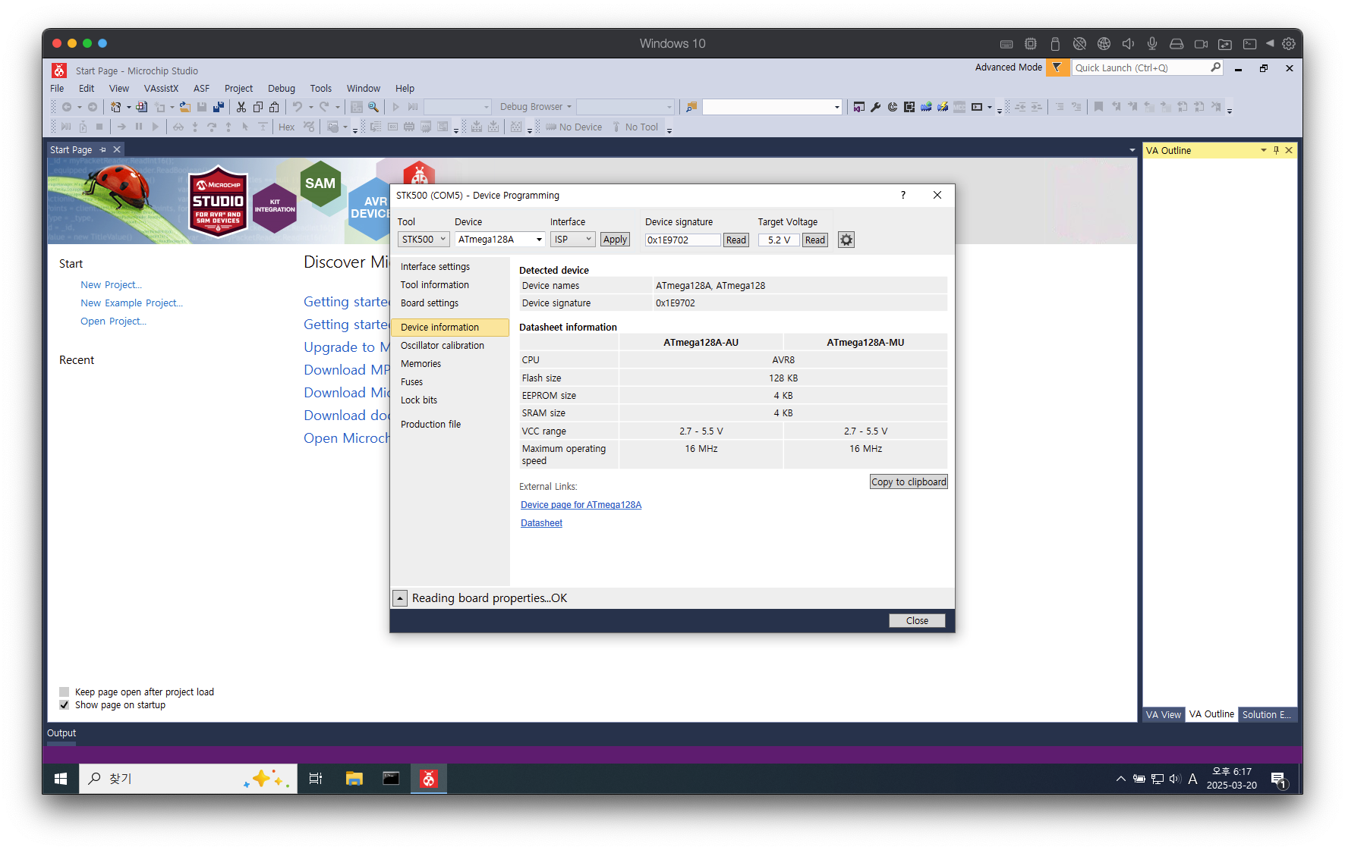Open the Tool dropdown showing STK500
Viewport: 1345px width, 850px height.
tap(424, 240)
